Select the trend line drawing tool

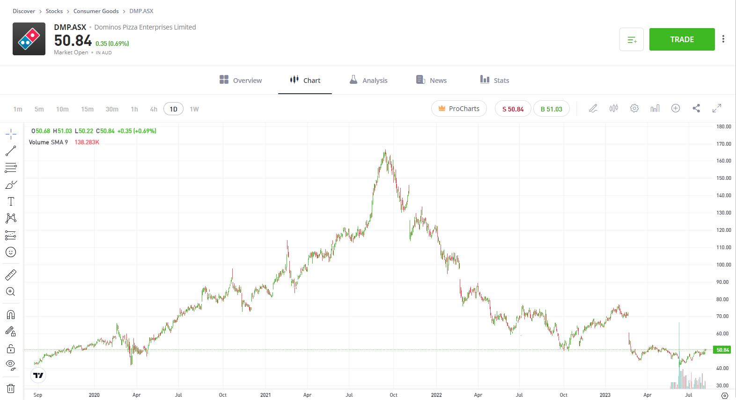coord(11,151)
